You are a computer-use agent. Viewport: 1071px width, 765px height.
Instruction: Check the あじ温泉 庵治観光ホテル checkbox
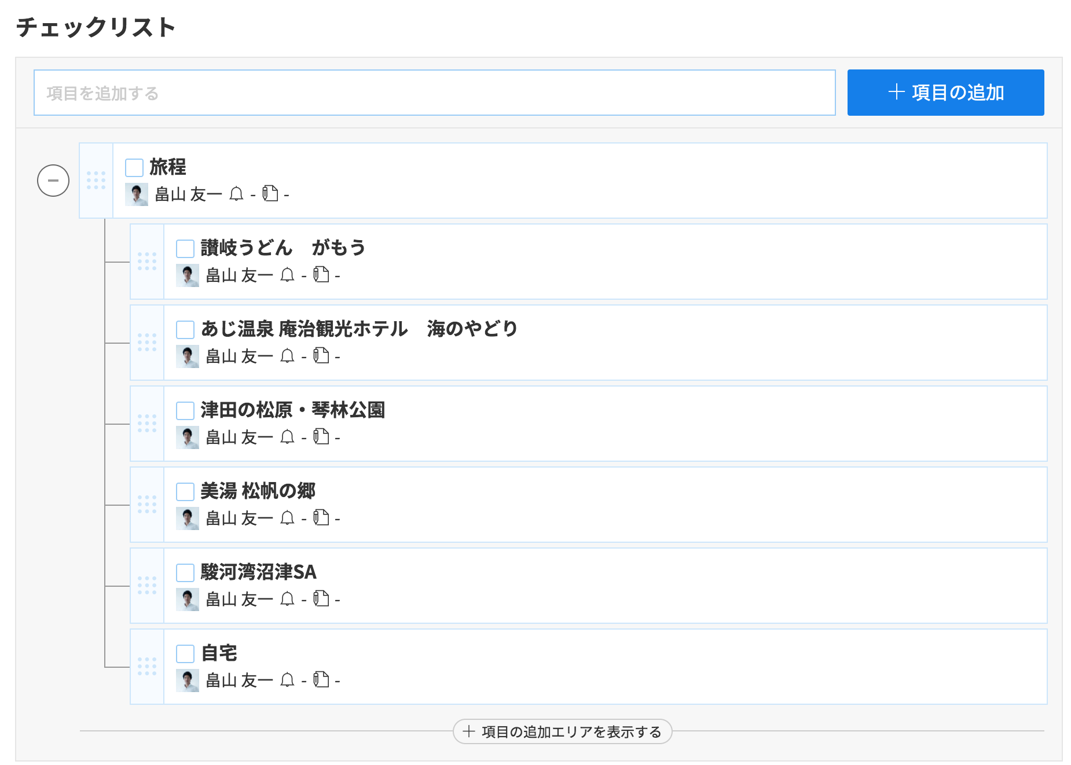click(185, 329)
